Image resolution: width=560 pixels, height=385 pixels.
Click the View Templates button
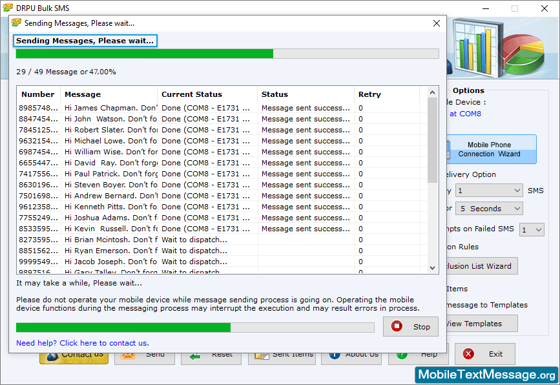tap(482, 324)
